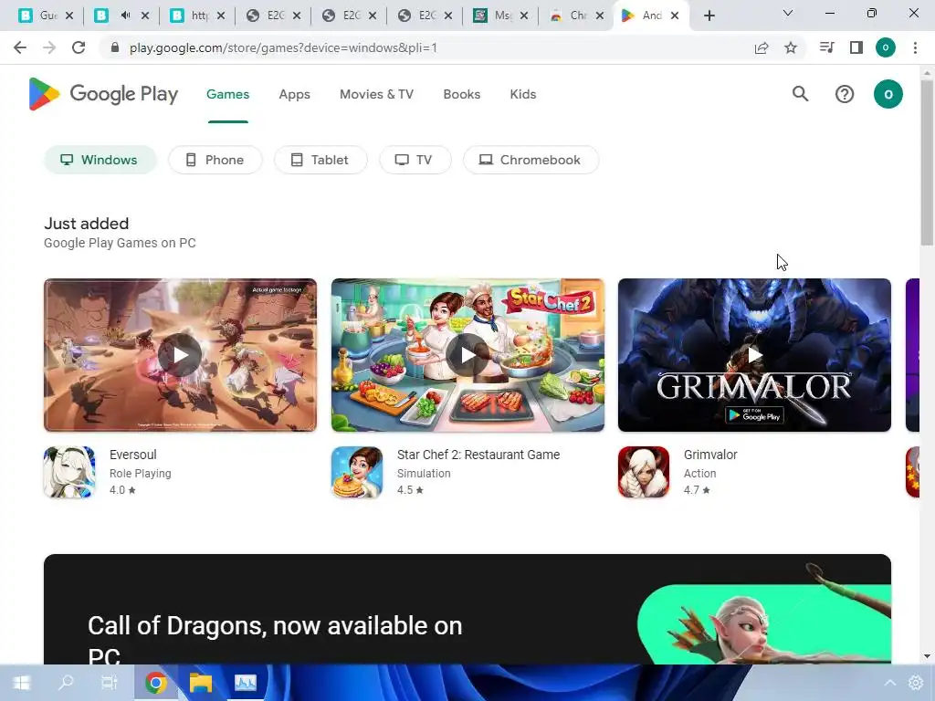Play the Eversoul trailer video
This screenshot has width=935, height=701.
(x=180, y=355)
